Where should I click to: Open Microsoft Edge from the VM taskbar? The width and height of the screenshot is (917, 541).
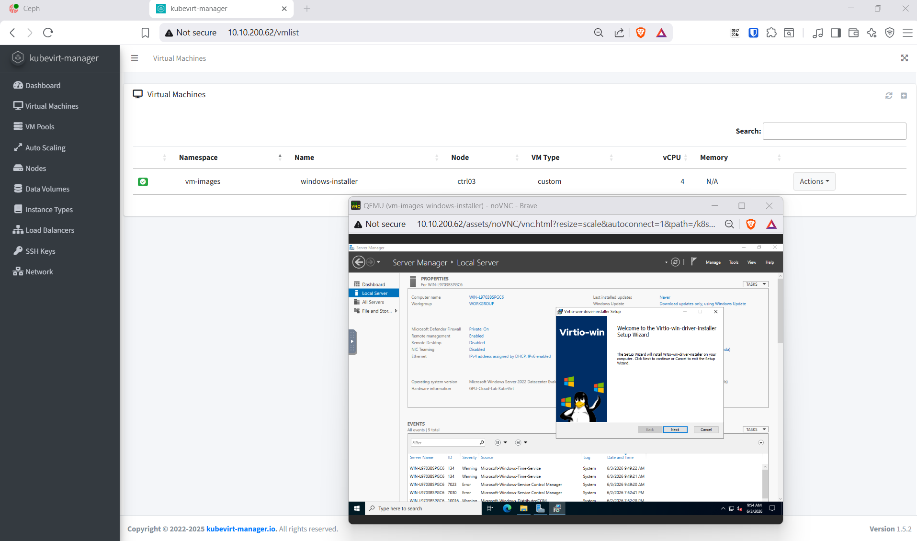pyautogui.click(x=507, y=508)
